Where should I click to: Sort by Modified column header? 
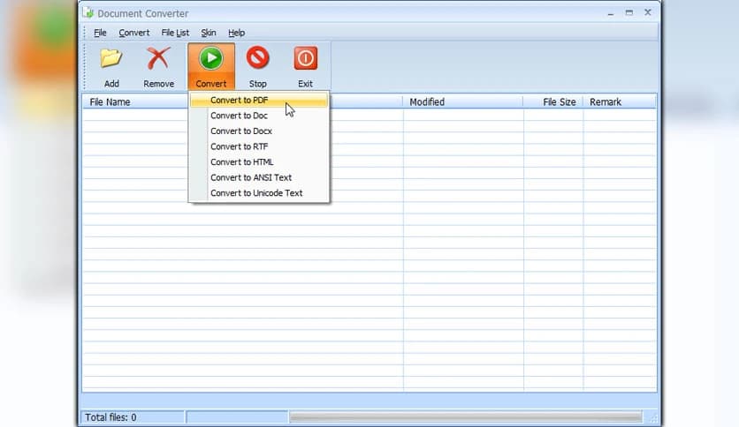click(463, 101)
